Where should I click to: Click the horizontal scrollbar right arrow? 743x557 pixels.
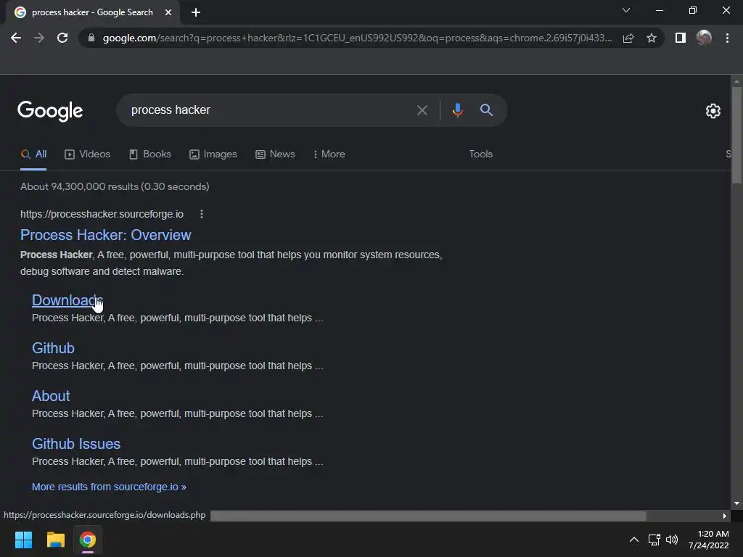click(x=725, y=516)
